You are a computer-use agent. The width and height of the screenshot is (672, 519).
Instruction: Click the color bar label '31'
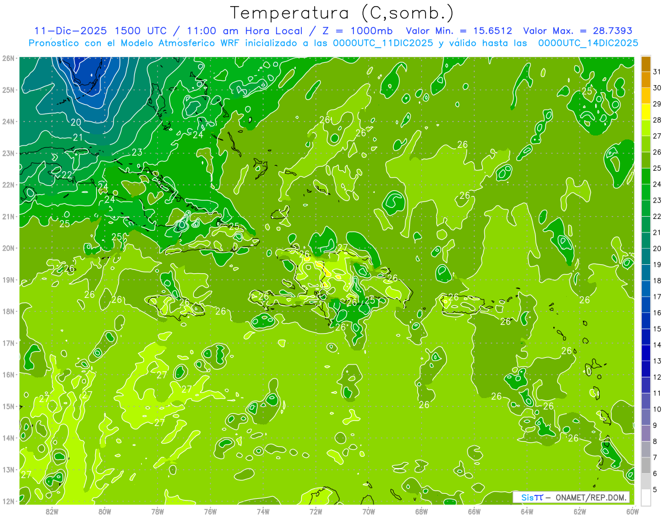(x=657, y=72)
